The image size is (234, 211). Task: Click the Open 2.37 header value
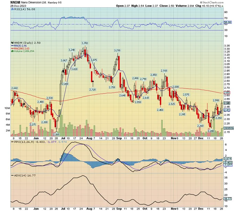pos(123,6)
